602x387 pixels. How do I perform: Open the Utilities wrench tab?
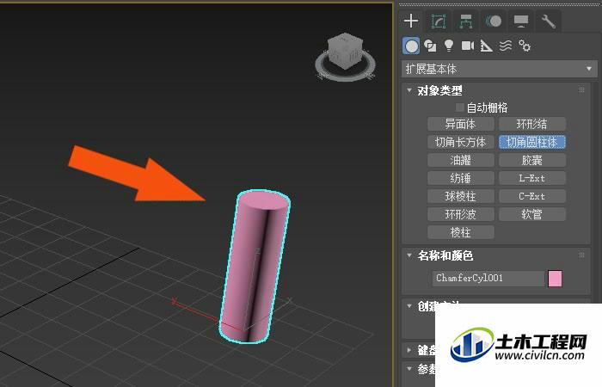pos(549,21)
